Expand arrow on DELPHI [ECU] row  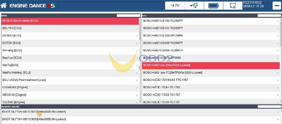coord(137,28)
